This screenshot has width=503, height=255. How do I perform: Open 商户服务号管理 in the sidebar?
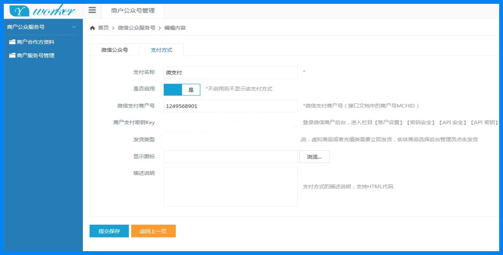pyautogui.click(x=35, y=56)
